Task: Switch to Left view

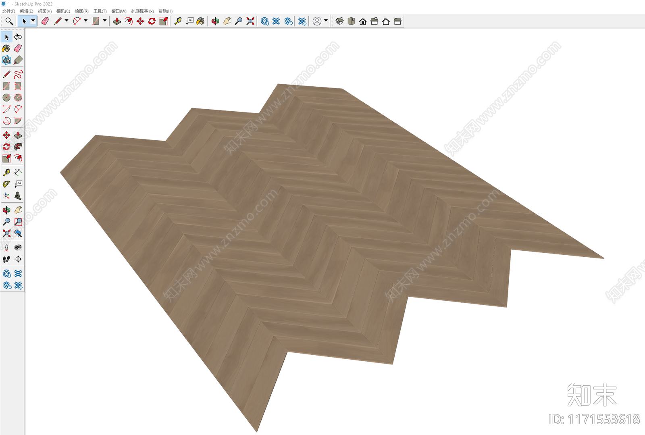Action: tap(397, 21)
